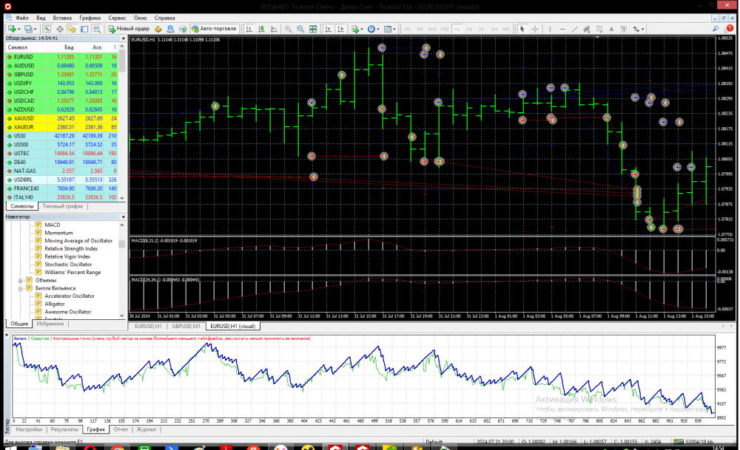Switch chart to H4 timeframe
Image resolution: width=740 pixels, height=450 pixels.
[469, 29]
